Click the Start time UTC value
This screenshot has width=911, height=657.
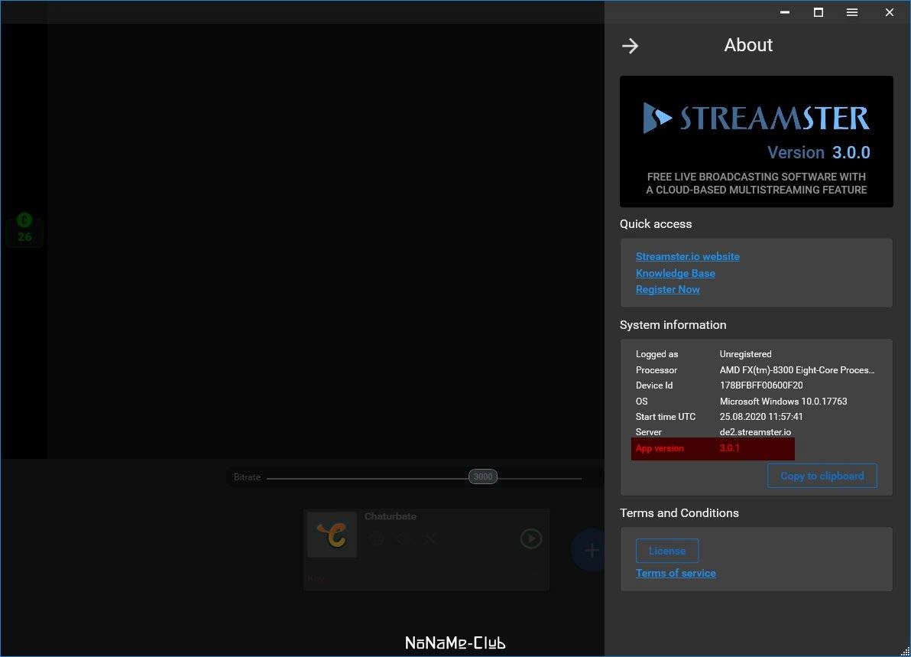point(761,417)
